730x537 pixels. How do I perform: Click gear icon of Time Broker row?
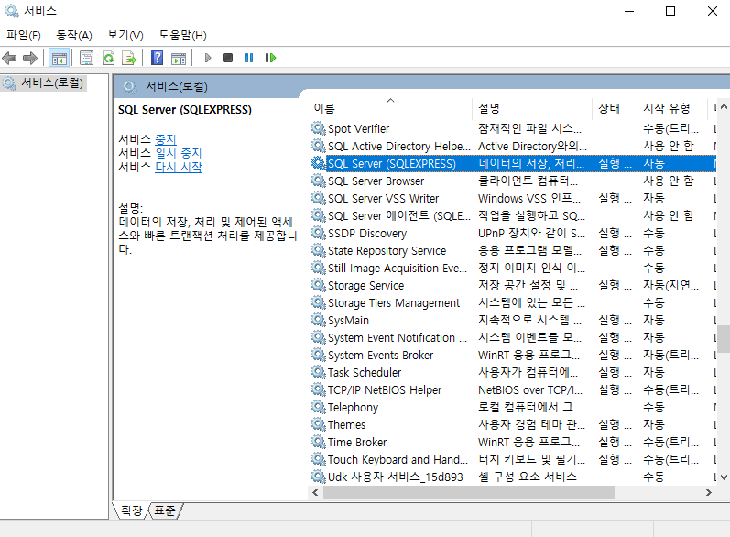pos(319,442)
